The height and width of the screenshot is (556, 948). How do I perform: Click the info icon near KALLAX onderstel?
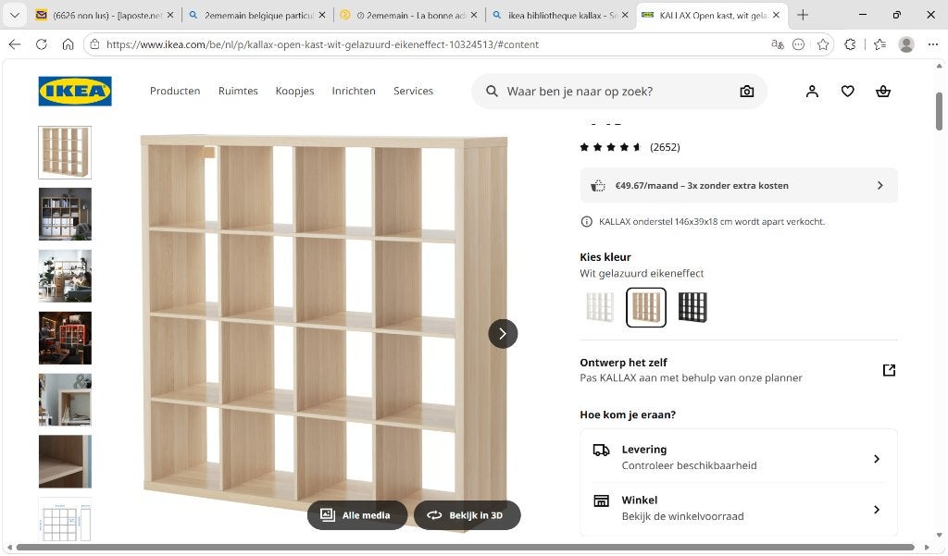coord(586,222)
